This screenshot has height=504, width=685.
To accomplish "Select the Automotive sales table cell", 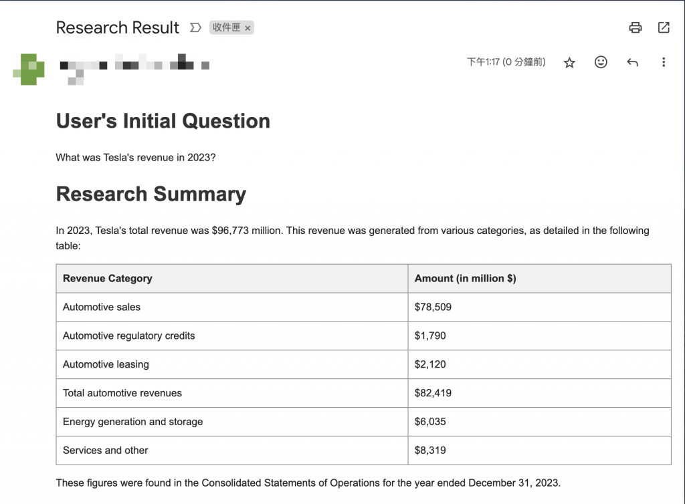I will click(x=102, y=307).
